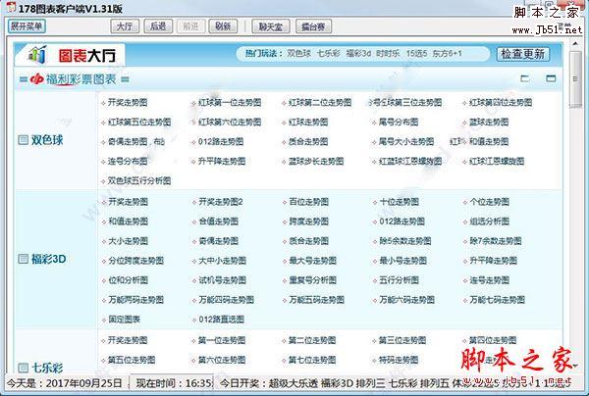Open 最小号走势图 link
Image resolution: width=589 pixels, height=396 pixels.
pos(402,261)
